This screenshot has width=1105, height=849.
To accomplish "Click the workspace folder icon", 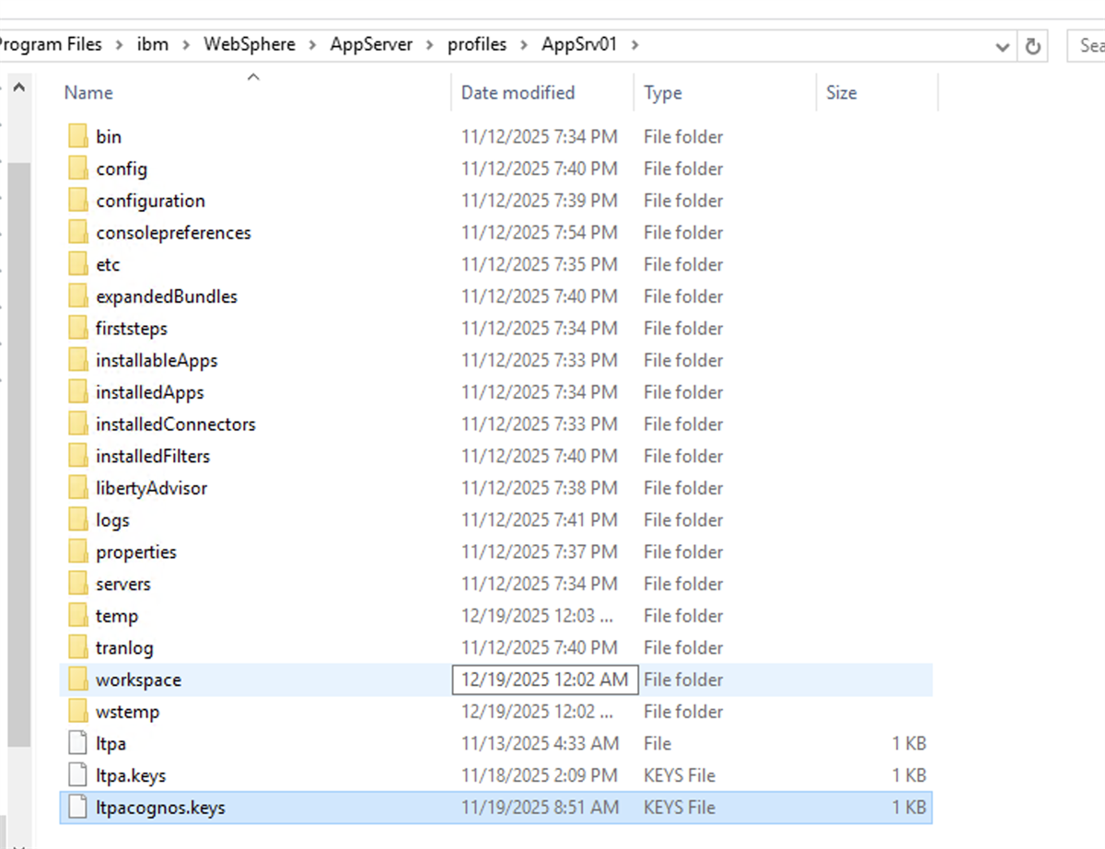I will pos(78,680).
